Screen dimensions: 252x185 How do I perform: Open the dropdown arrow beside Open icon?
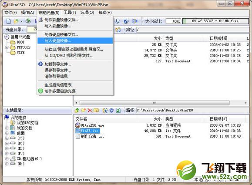click(x=21, y=21)
